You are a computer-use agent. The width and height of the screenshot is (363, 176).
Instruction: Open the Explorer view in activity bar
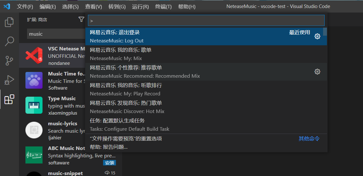[9, 22]
